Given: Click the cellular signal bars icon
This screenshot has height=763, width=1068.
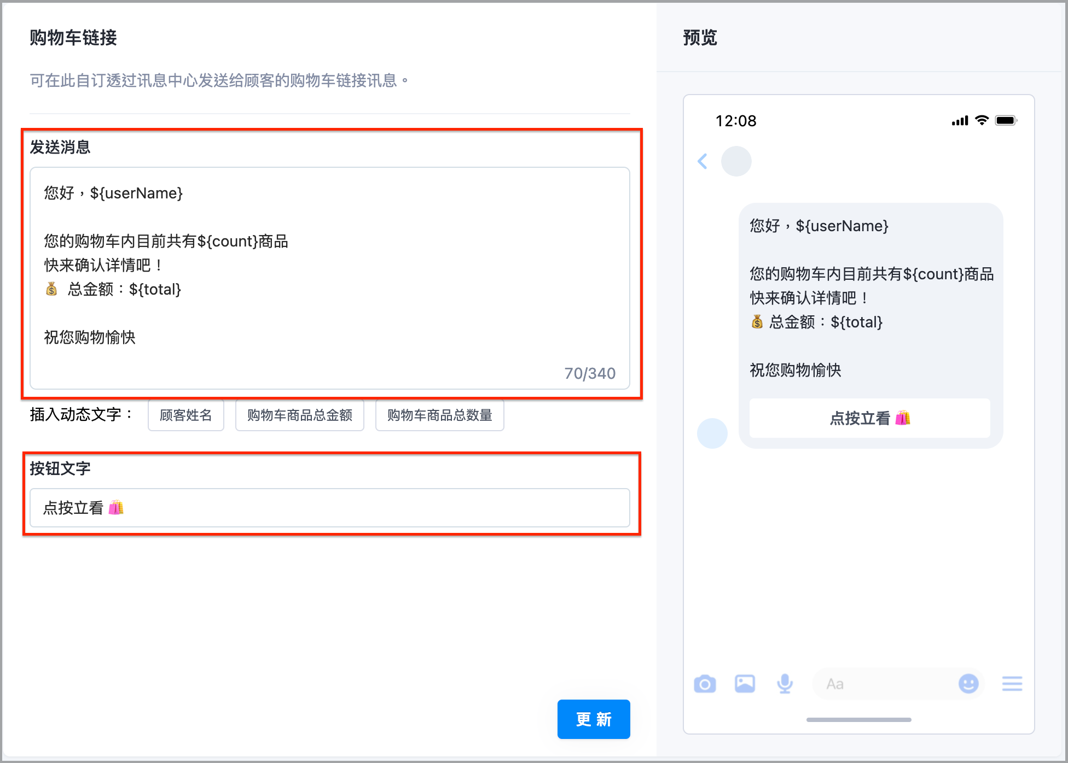Looking at the screenshot, I should [x=960, y=121].
